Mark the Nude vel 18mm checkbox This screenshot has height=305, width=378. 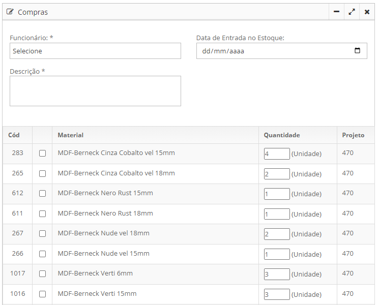(x=42, y=234)
